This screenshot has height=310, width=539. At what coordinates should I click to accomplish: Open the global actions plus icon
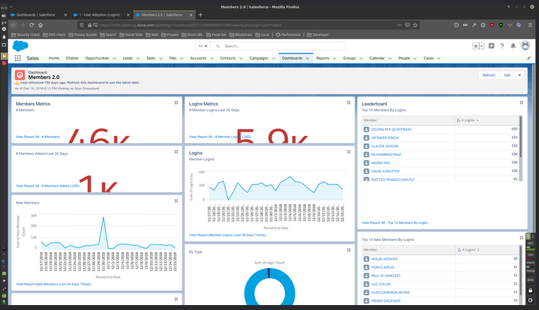492,46
